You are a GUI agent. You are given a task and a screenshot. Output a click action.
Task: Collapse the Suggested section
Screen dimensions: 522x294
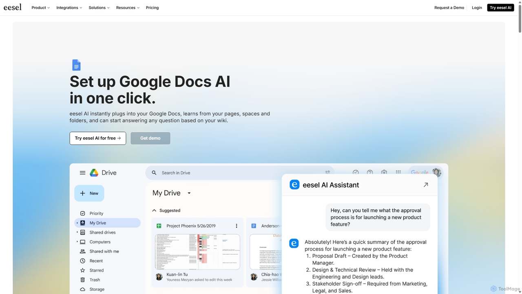(x=154, y=210)
